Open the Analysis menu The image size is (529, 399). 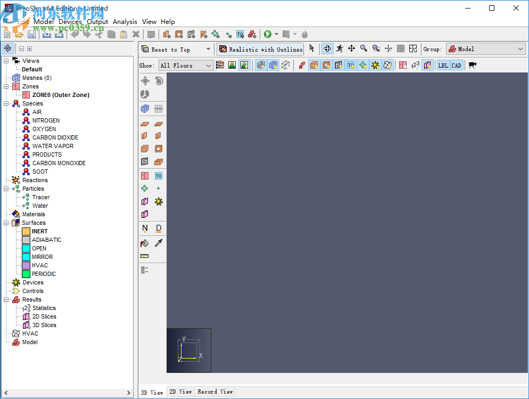click(125, 22)
